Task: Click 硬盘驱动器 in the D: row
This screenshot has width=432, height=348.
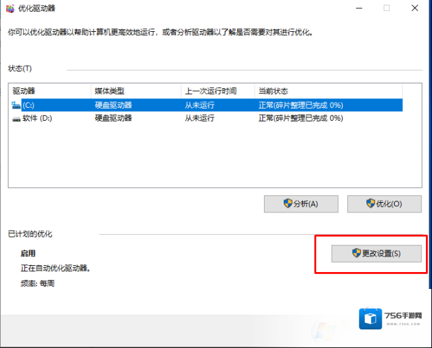Action: click(x=113, y=118)
